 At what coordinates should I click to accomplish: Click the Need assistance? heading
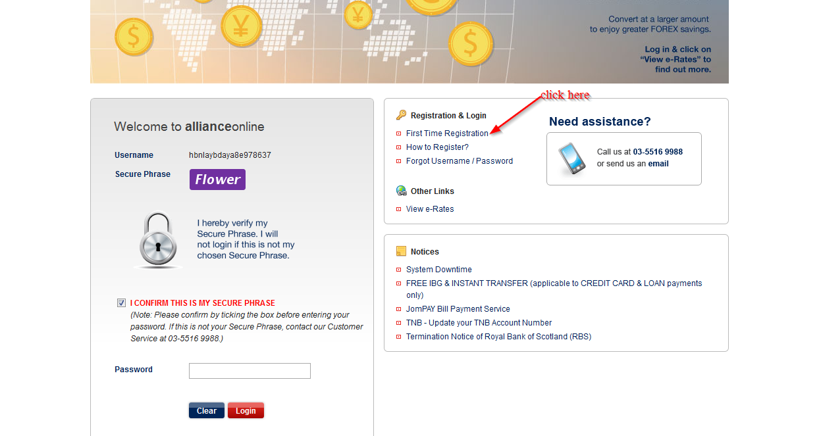tap(600, 122)
